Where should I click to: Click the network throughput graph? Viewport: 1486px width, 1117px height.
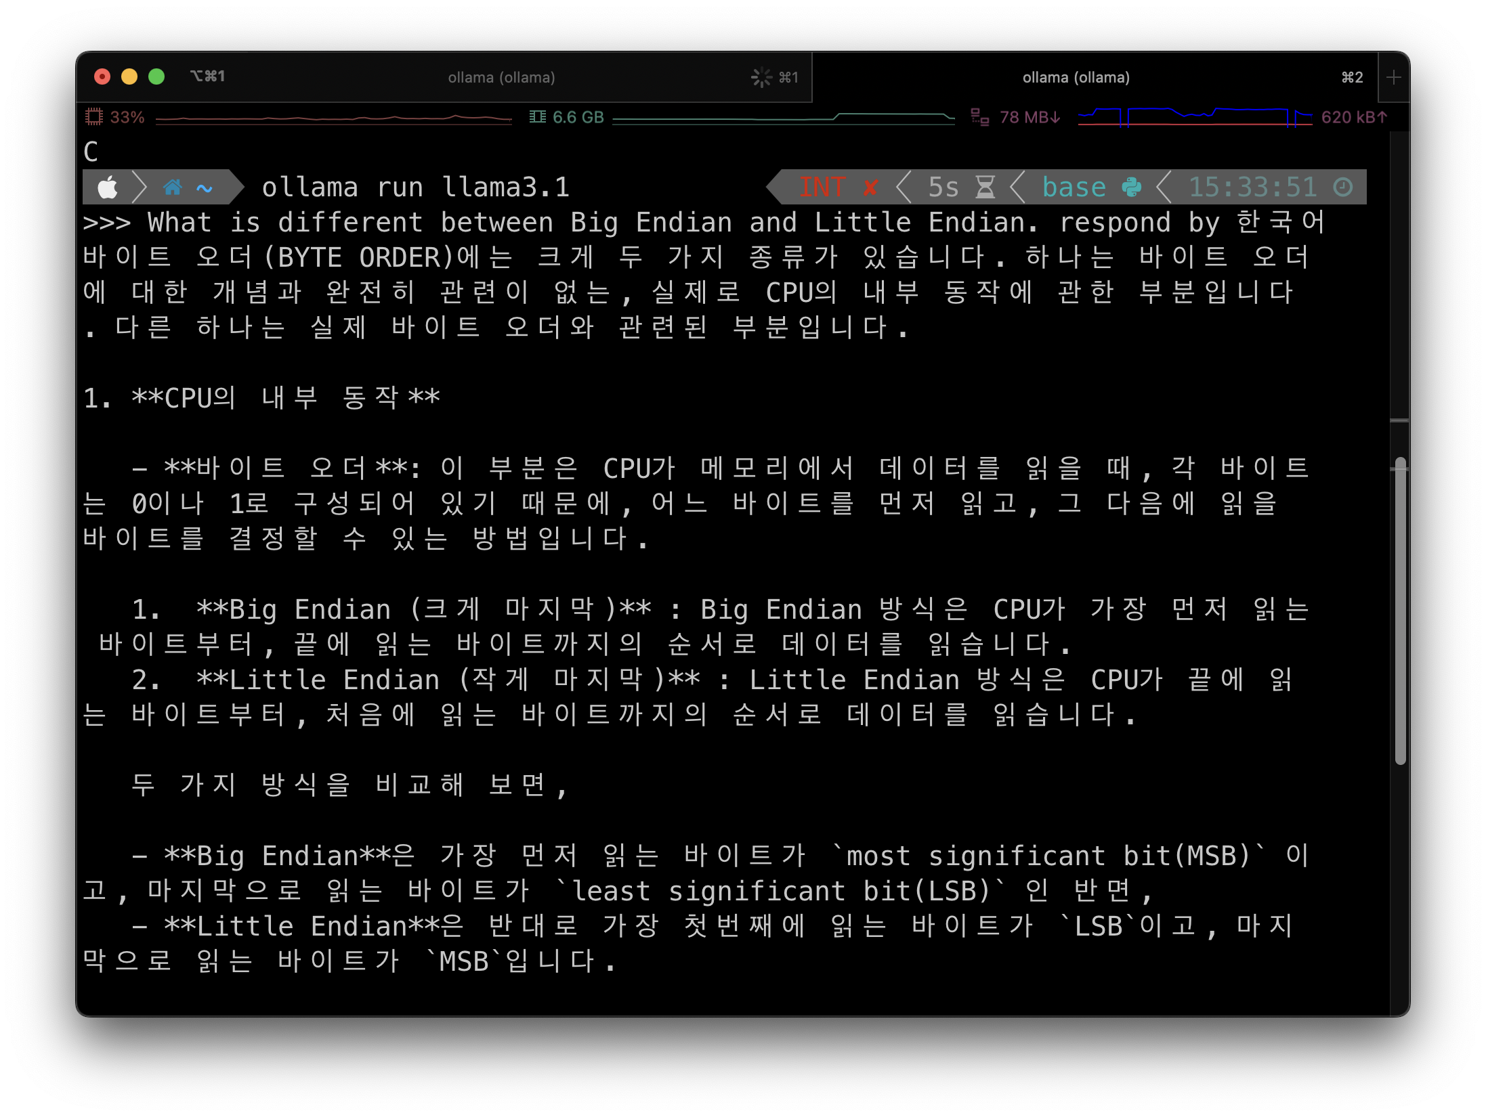1195,117
